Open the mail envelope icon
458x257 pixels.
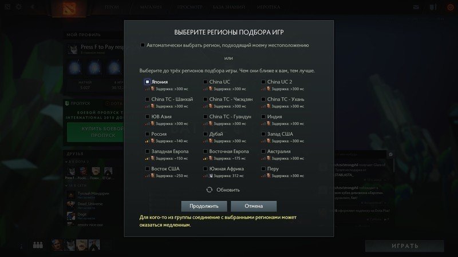pyautogui.click(x=416, y=7)
